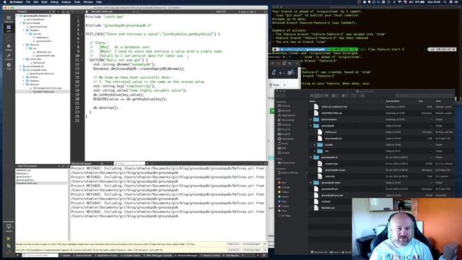Open Defines.pri in the Projects tree
Image resolution: width=462 pixels, height=260 pixels.
[x=39, y=63]
